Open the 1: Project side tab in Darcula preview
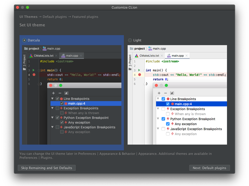The width and height of the screenshot is (249, 186). coord(24,62)
